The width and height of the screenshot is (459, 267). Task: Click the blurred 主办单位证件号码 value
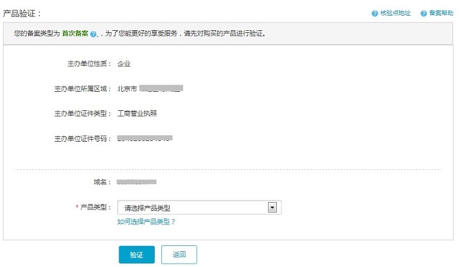(144, 138)
